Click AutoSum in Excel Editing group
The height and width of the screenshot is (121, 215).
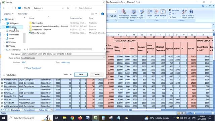[174, 10]
